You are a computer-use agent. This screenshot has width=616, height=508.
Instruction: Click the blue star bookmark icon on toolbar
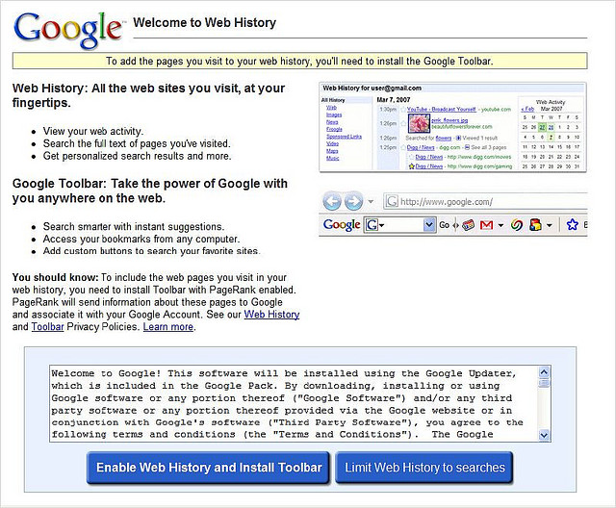[572, 225]
